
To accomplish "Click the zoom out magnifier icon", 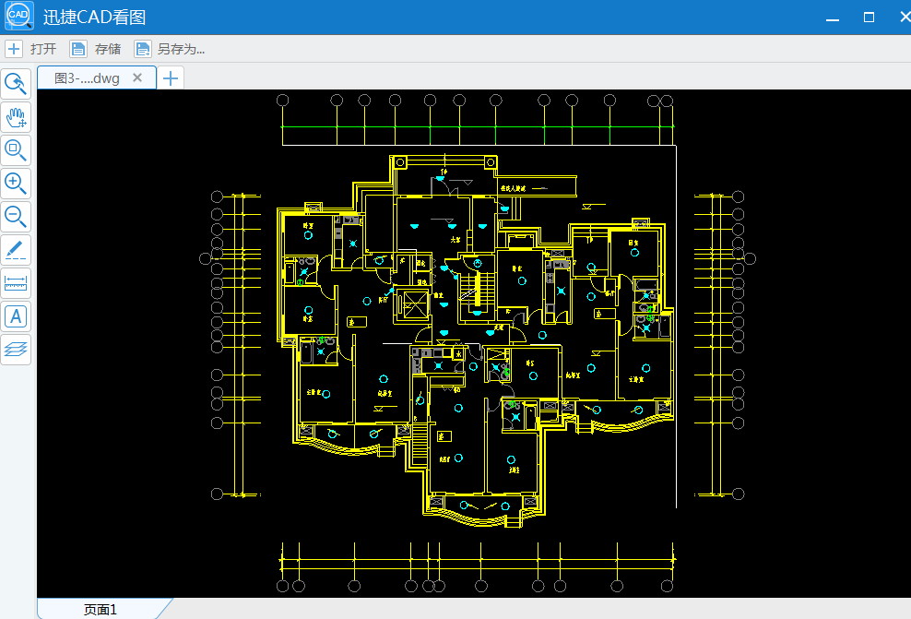I will (17, 216).
